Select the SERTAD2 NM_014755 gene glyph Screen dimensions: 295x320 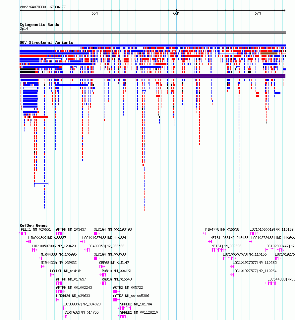click(65, 316)
